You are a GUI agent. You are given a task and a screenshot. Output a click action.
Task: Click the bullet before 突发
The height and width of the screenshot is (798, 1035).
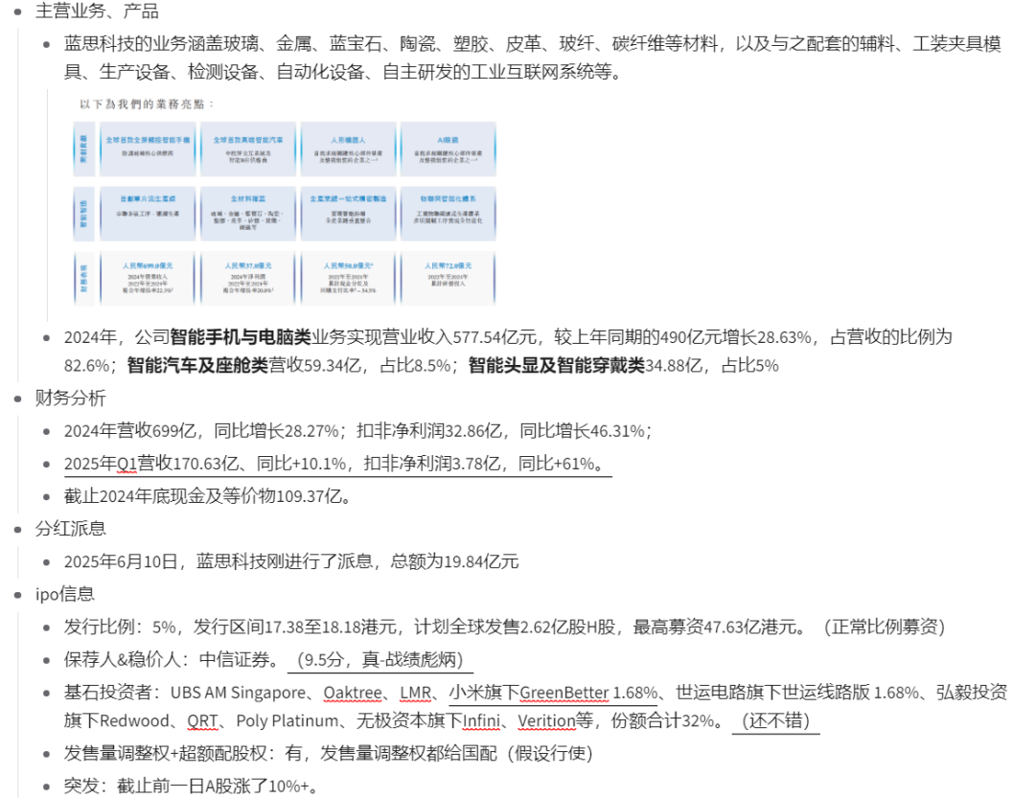coord(47,787)
